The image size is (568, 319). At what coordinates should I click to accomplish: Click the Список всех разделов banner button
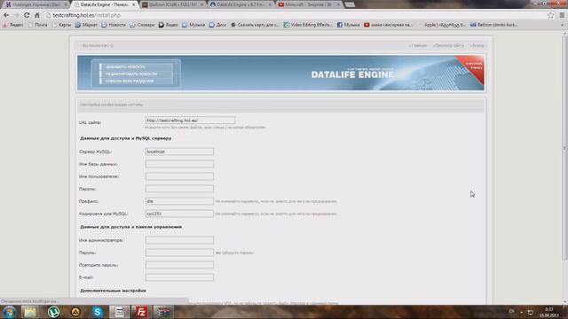click(136, 82)
